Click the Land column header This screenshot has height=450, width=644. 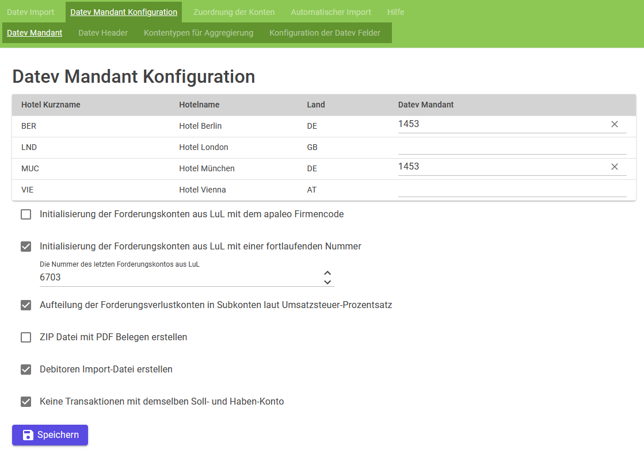pos(316,105)
